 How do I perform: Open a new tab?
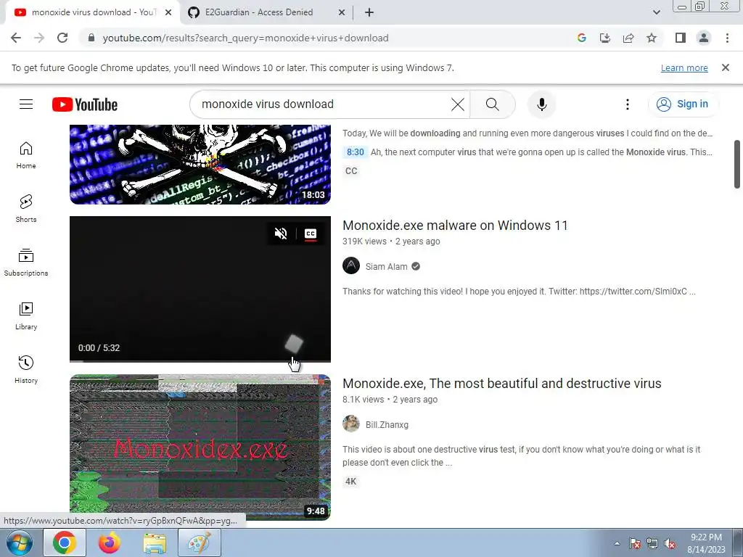[x=369, y=12]
